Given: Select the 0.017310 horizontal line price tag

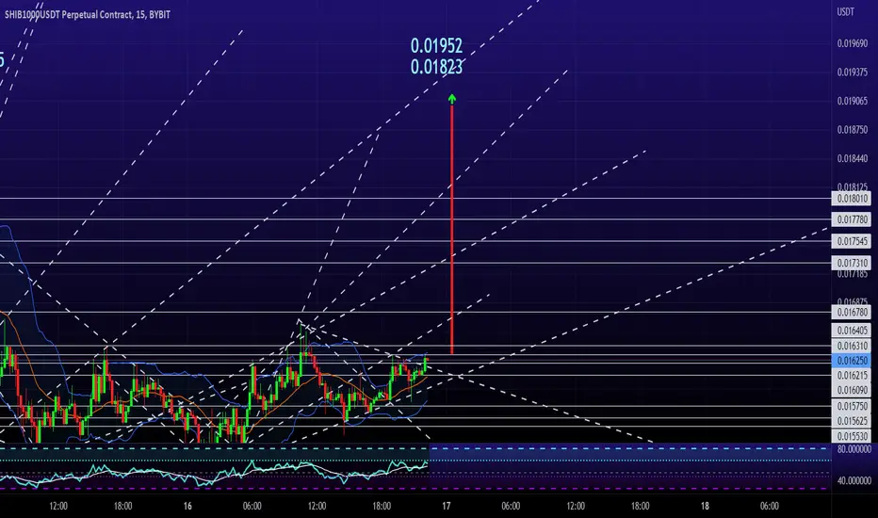Looking at the screenshot, I should 851,263.
